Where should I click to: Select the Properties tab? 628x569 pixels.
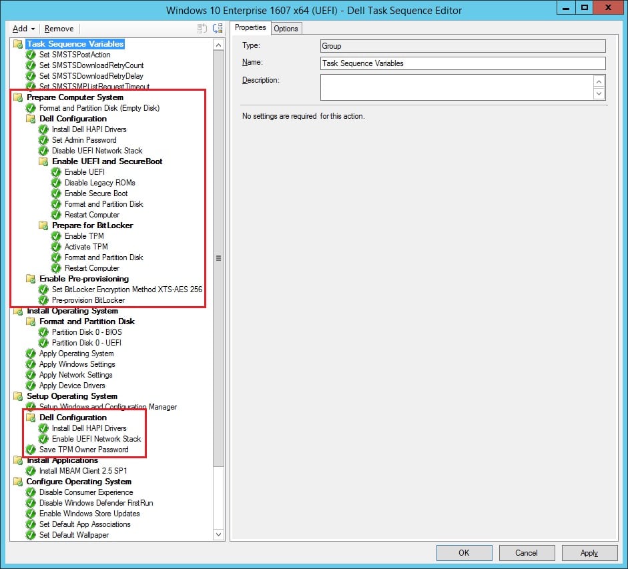pos(250,27)
